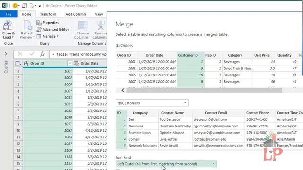Click row number 12 in the grid
303x170 pixels.
[18, 144]
